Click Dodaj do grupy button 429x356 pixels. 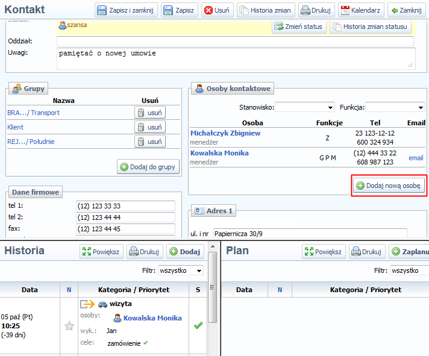pos(148,167)
